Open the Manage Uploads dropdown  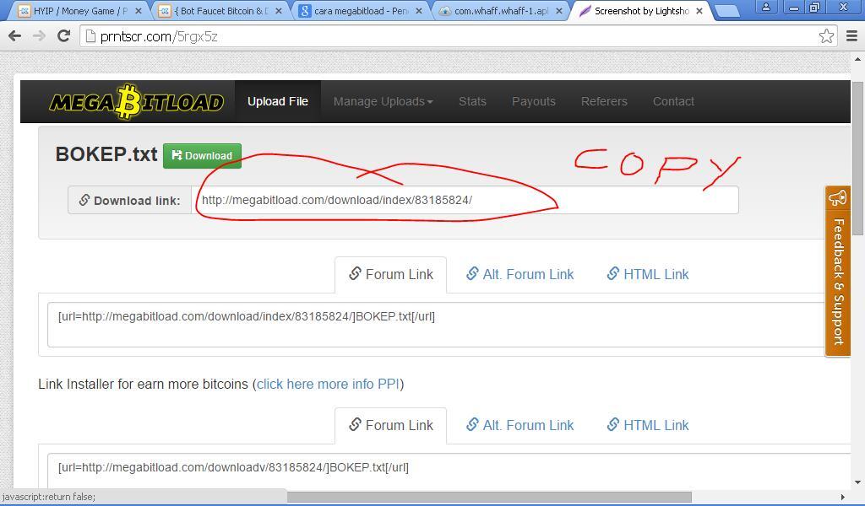383,101
